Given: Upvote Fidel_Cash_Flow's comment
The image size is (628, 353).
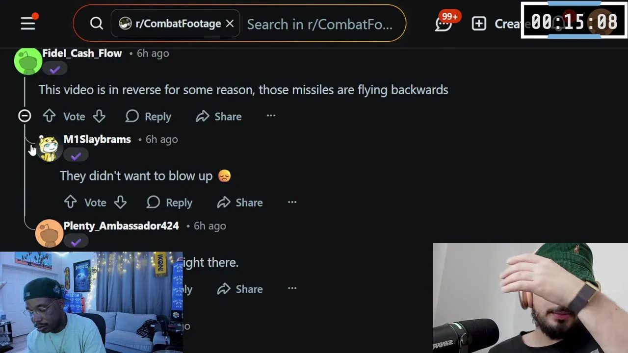Looking at the screenshot, I should 49,116.
